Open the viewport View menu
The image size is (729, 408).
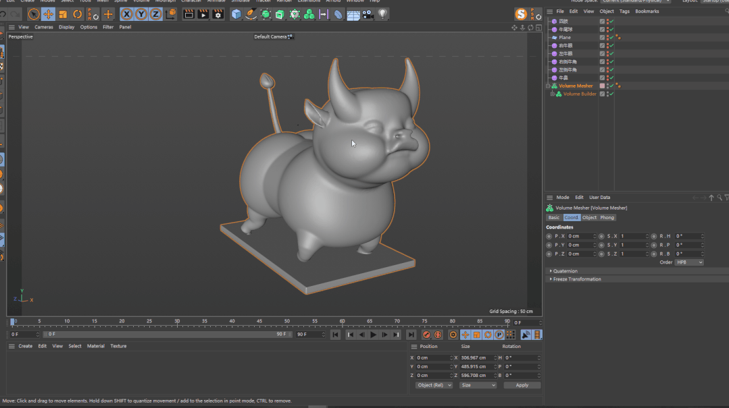23,27
